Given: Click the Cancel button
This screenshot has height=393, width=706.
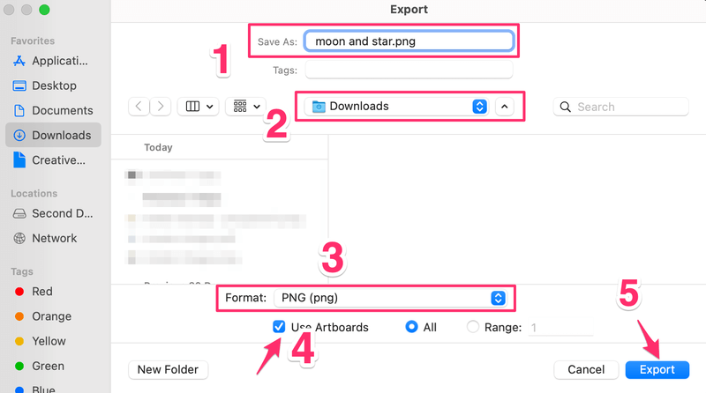Looking at the screenshot, I should pyautogui.click(x=586, y=369).
